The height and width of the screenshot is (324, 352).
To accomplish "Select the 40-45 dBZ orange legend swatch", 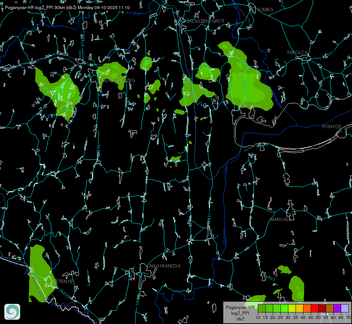I will (x=307, y=308).
